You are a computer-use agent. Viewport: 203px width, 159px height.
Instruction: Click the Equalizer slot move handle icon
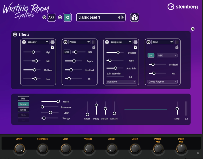coord(52,42)
